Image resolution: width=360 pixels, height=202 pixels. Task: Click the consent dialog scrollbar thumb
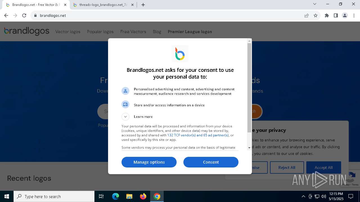(x=249, y=88)
